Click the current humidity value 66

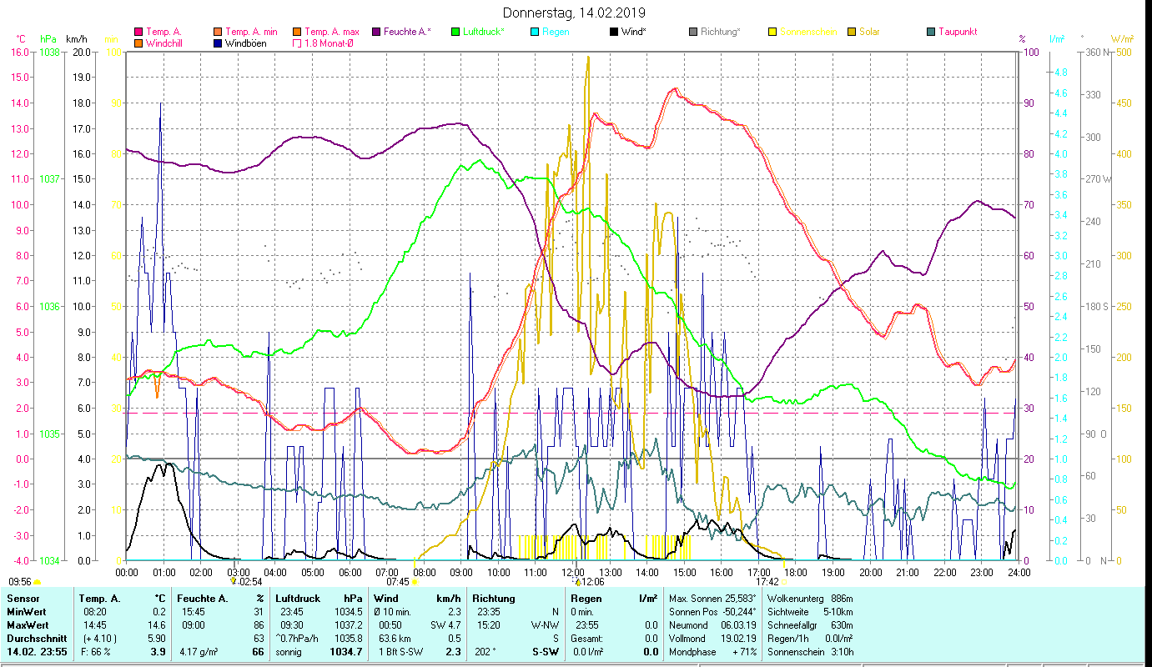coord(258,652)
